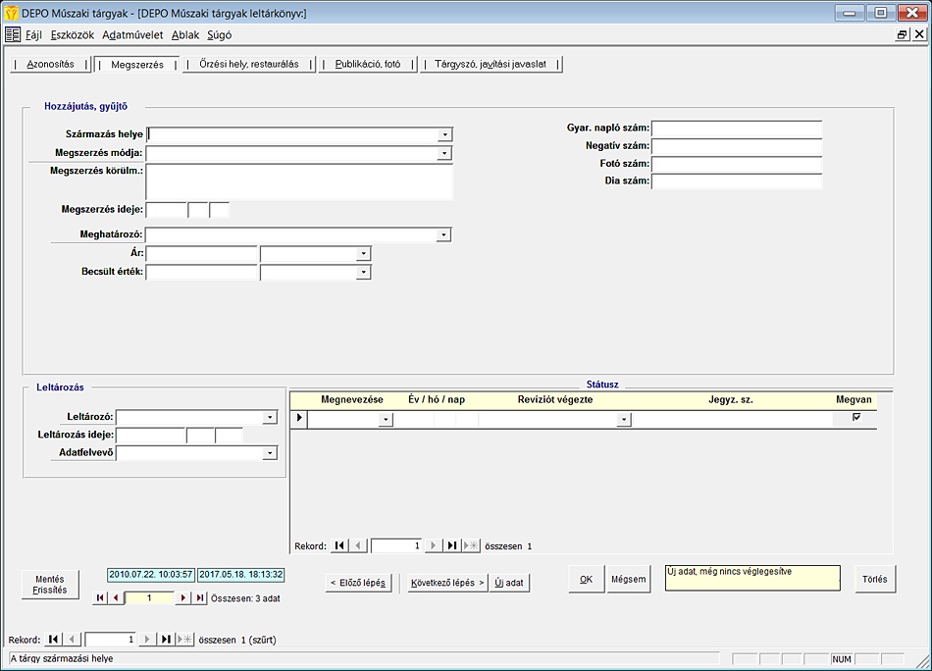Viewport: 932px width, 671px height.
Task: Jump to last record in Státusz navigator
Action: pyautogui.click(x=452, y=545)
